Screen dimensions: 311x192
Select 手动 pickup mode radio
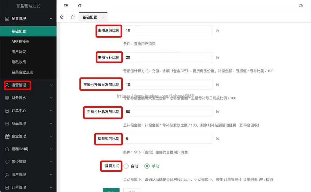[147, 166]
